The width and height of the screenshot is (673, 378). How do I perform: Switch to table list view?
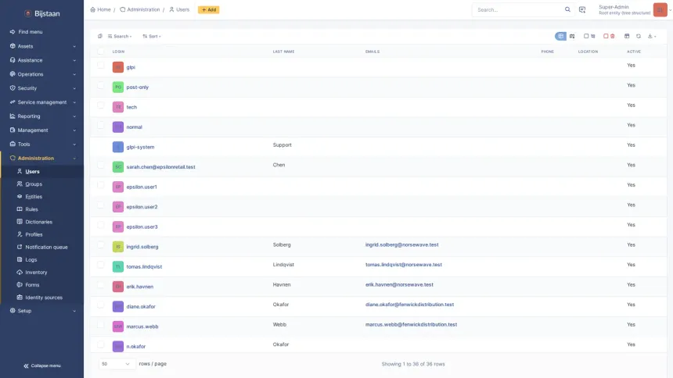[x=560, y=37]
